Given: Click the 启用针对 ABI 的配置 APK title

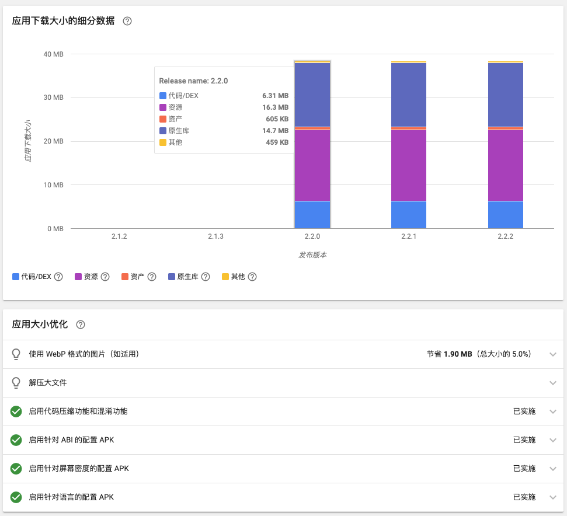Looking at the screenshot, I should 71,440.
